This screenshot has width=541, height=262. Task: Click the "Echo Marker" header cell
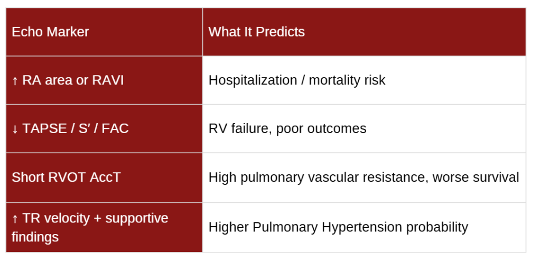[50, 32]
